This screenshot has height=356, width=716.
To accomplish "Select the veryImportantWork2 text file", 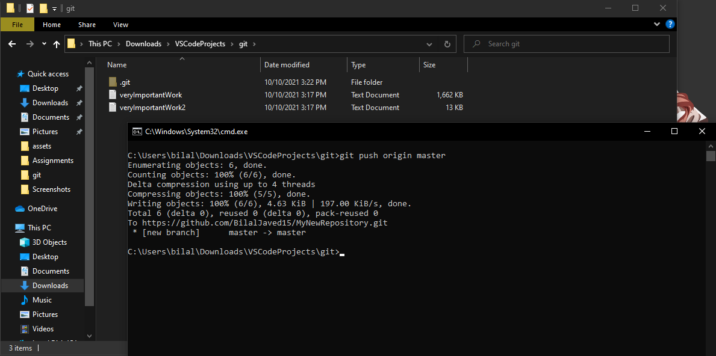I will [152, 108].
